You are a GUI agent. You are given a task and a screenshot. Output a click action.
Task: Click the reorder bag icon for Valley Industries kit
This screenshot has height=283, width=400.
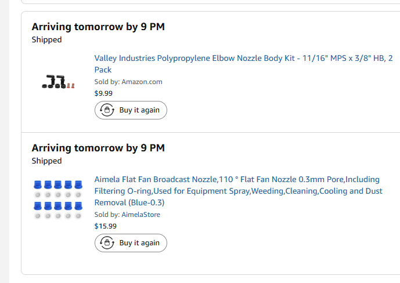[x=107, y=110]
